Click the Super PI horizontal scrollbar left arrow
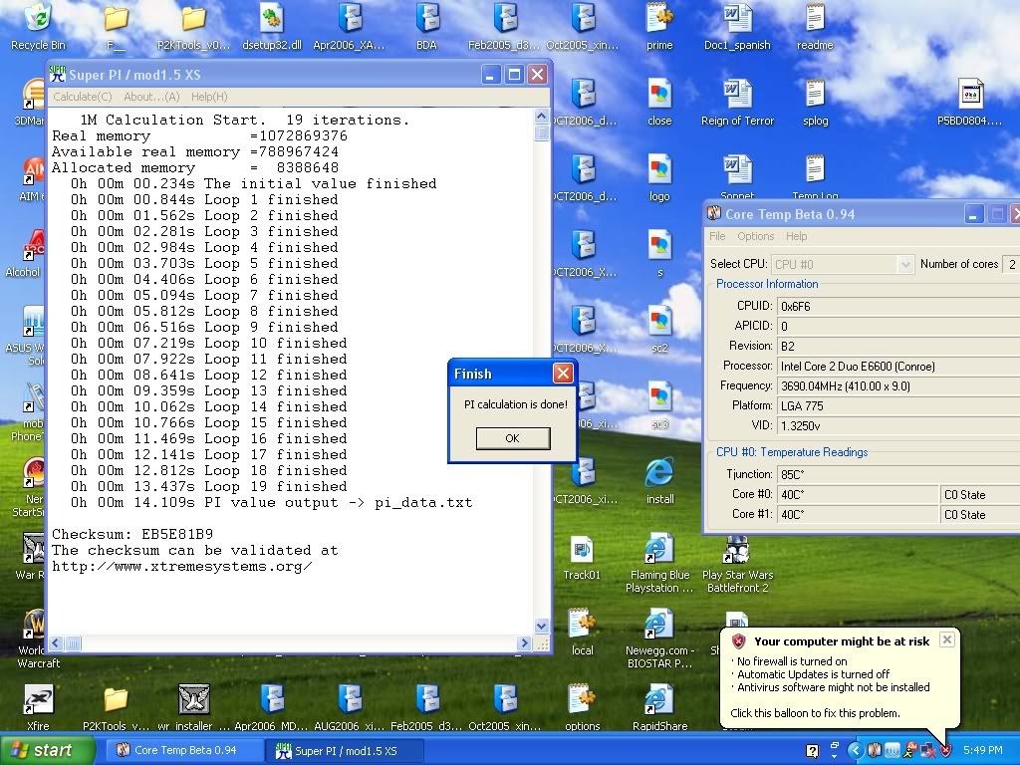The width and height of the screenshot is (1020, 765). (56, 643)
